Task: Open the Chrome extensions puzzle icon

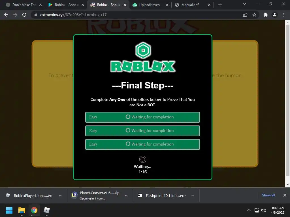Action: tap(266, 15)
